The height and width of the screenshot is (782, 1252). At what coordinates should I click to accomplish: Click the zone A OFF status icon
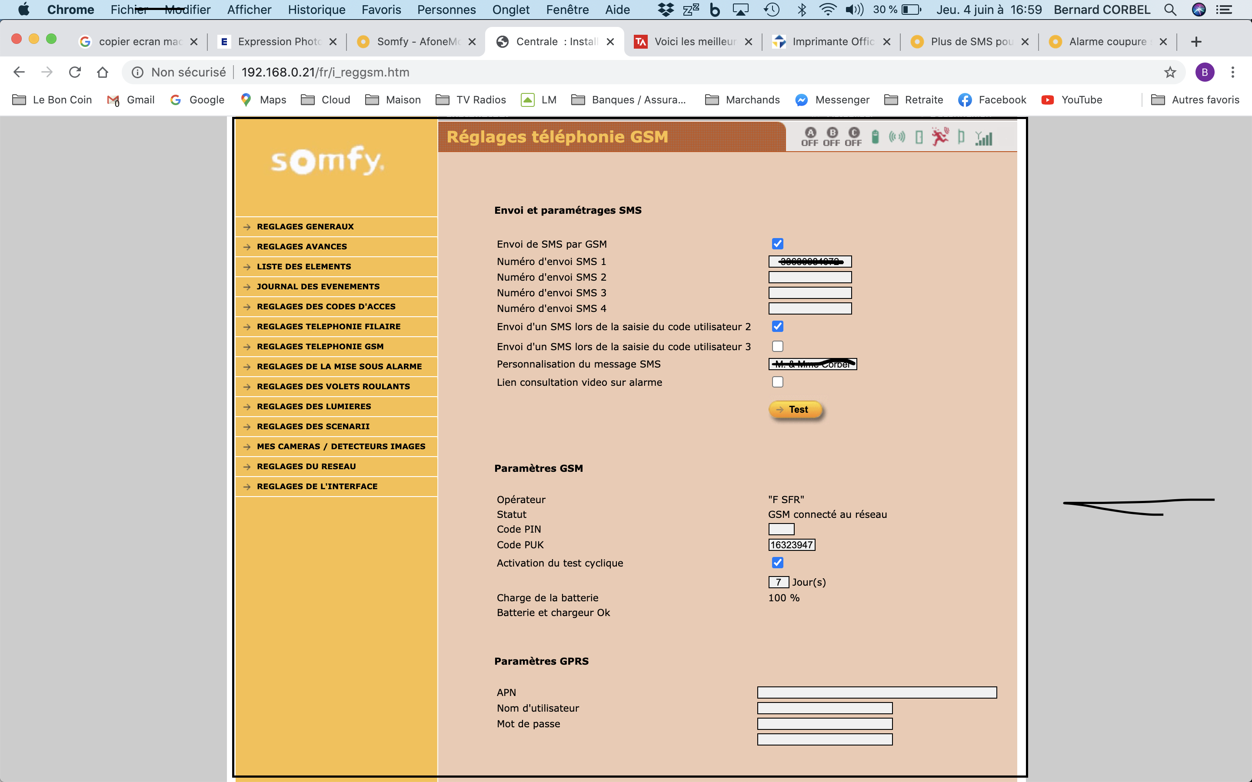[809, 137]
